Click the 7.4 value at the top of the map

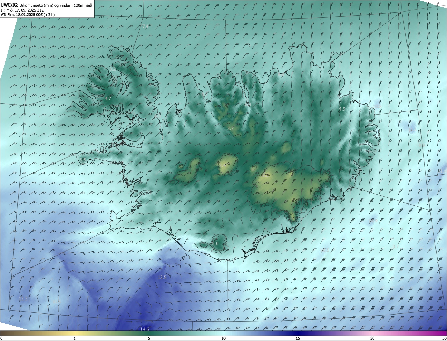pyautogui.click(x=145, y=26)
